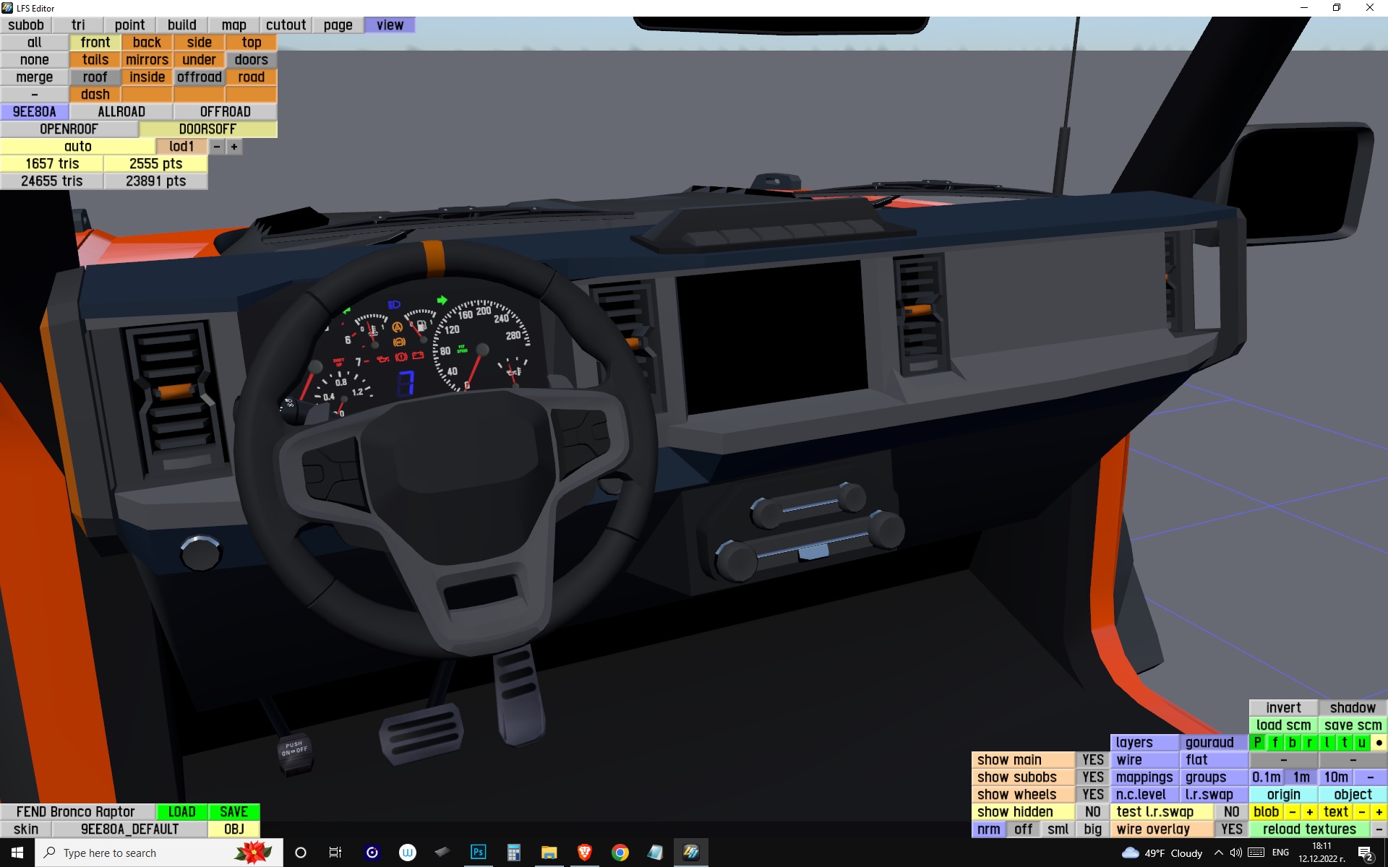
Task: Click reload textures button
Action: point(1308,829)
